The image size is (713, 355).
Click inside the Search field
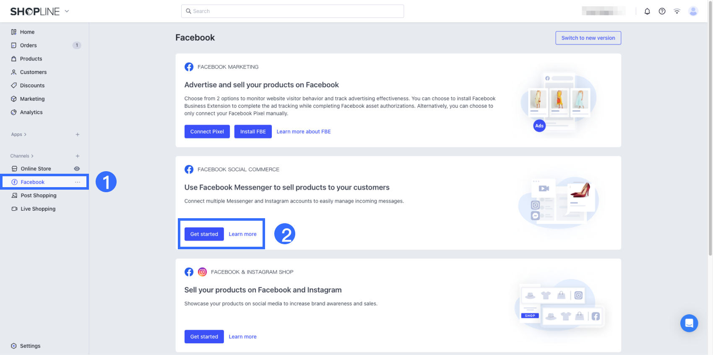pos(292,11)
